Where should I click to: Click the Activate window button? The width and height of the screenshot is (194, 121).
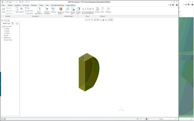coord(97,10)
